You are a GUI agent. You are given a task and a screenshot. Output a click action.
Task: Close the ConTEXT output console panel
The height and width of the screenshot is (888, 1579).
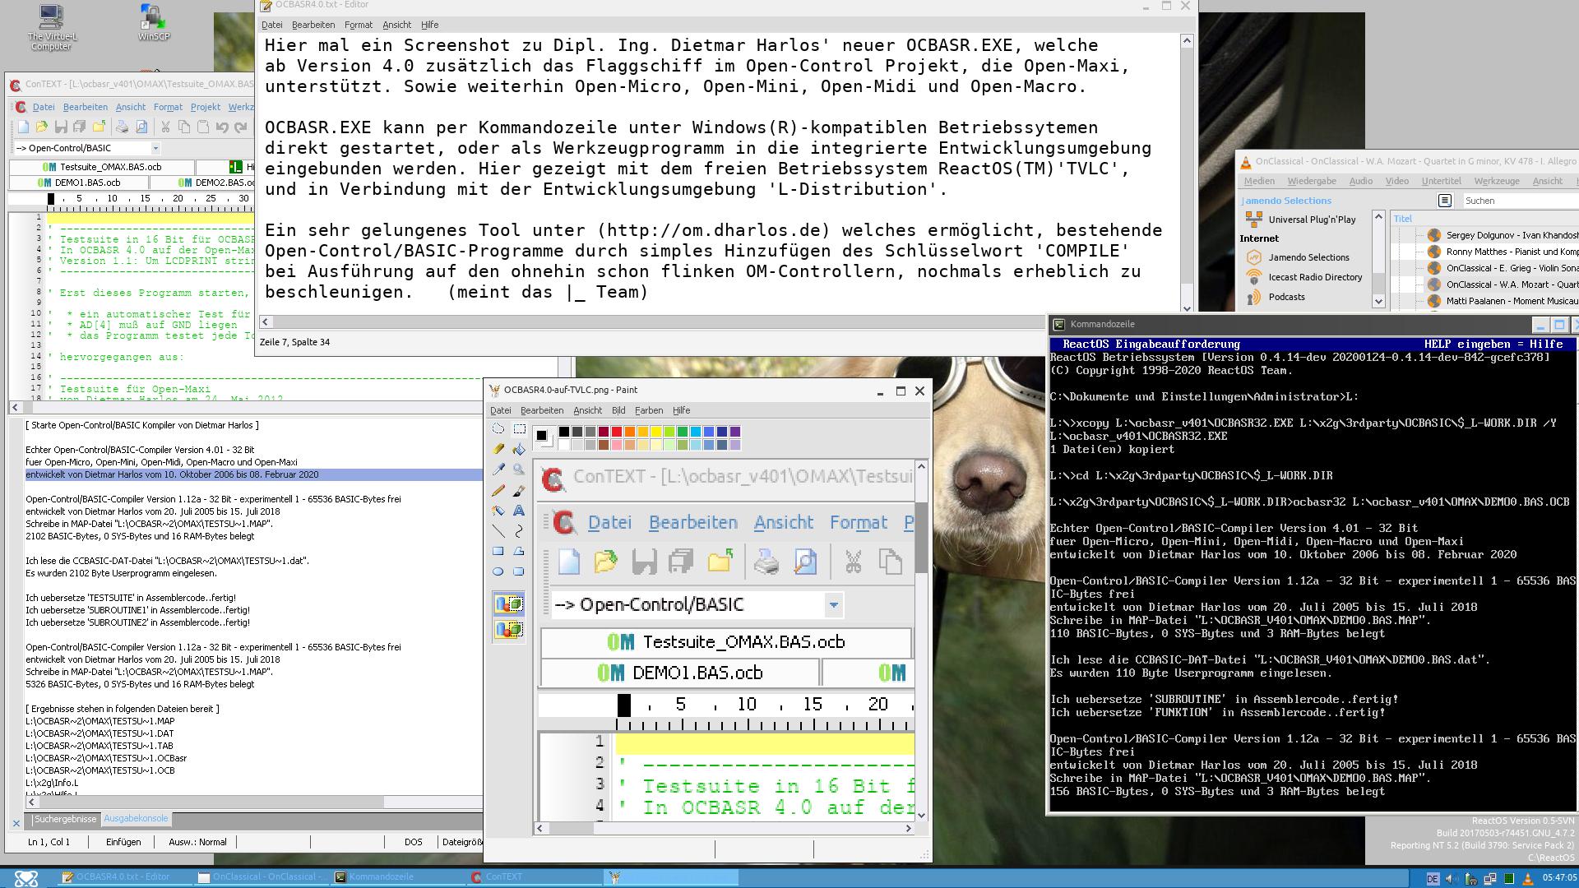[x=16, y=822]
